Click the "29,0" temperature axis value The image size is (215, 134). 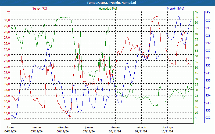click(7, 26)
